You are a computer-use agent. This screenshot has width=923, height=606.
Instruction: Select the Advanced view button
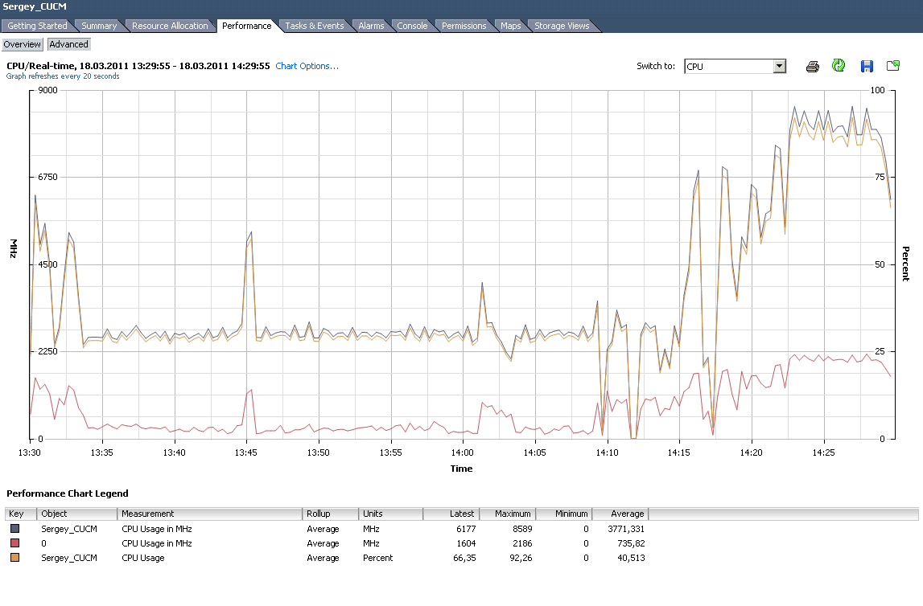pos(68,44)
